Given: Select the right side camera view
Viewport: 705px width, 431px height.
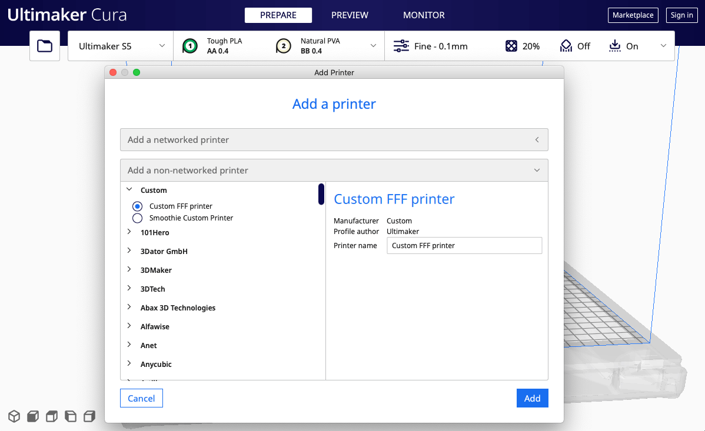Looking at the screenshot, I should pyautogui.click(x=89, y=416).
